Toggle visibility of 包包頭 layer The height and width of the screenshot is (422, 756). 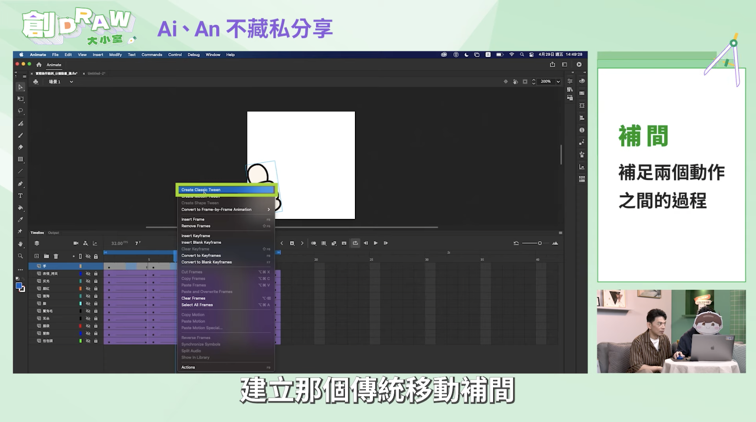pyautogui.click(x=88, y=341)
